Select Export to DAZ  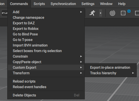click(46, 23)
